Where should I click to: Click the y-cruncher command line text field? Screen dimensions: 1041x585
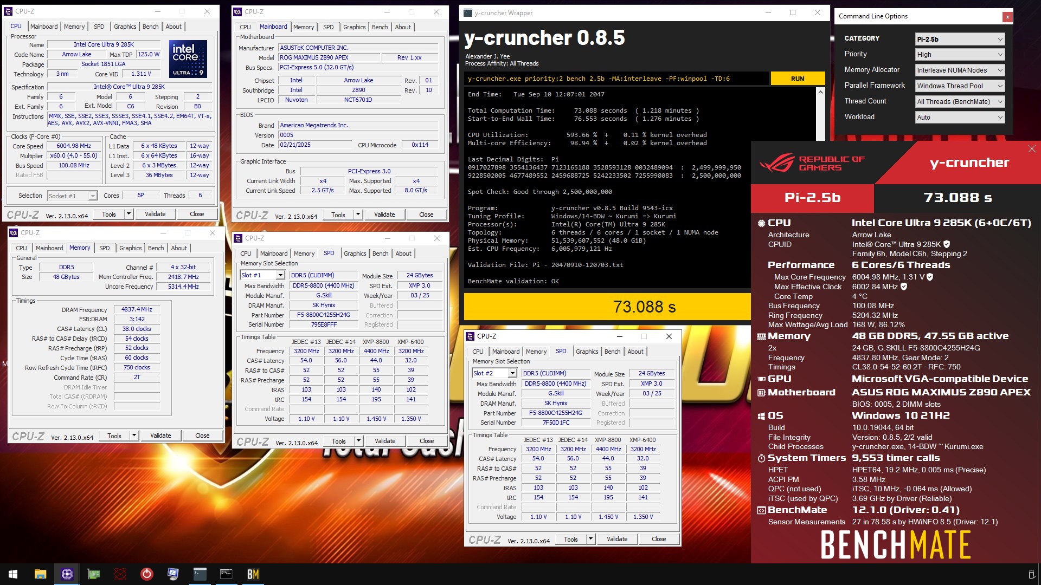click(616, 79)
